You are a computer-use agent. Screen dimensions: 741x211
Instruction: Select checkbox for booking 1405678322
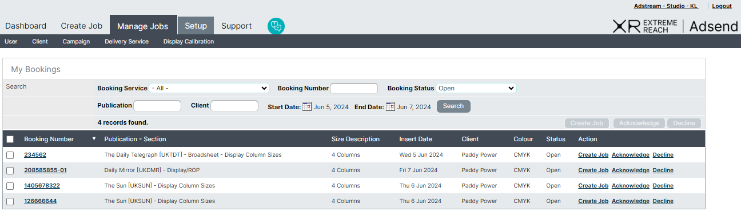[x=10, y=186]
